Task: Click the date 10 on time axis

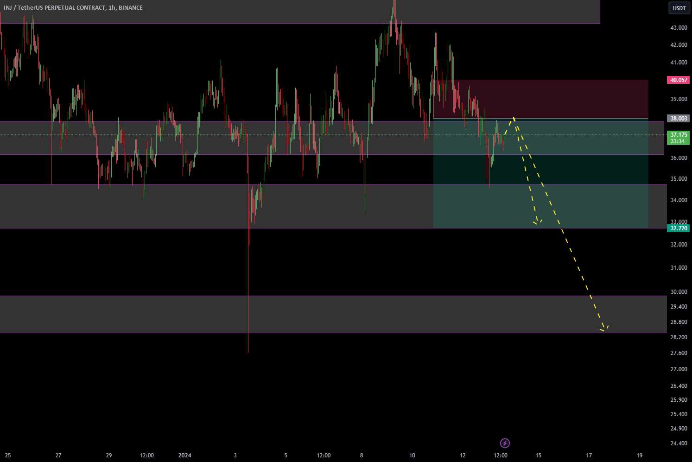Action: (412, 456)
